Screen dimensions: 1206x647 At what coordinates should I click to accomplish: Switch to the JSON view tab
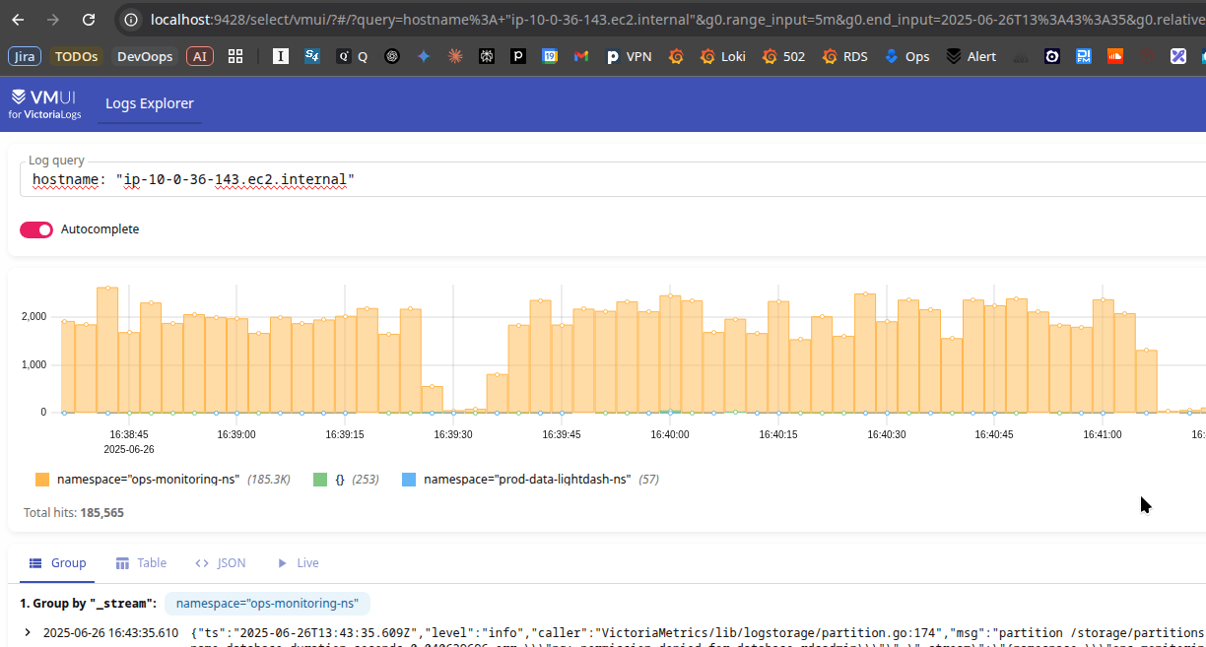220,563
